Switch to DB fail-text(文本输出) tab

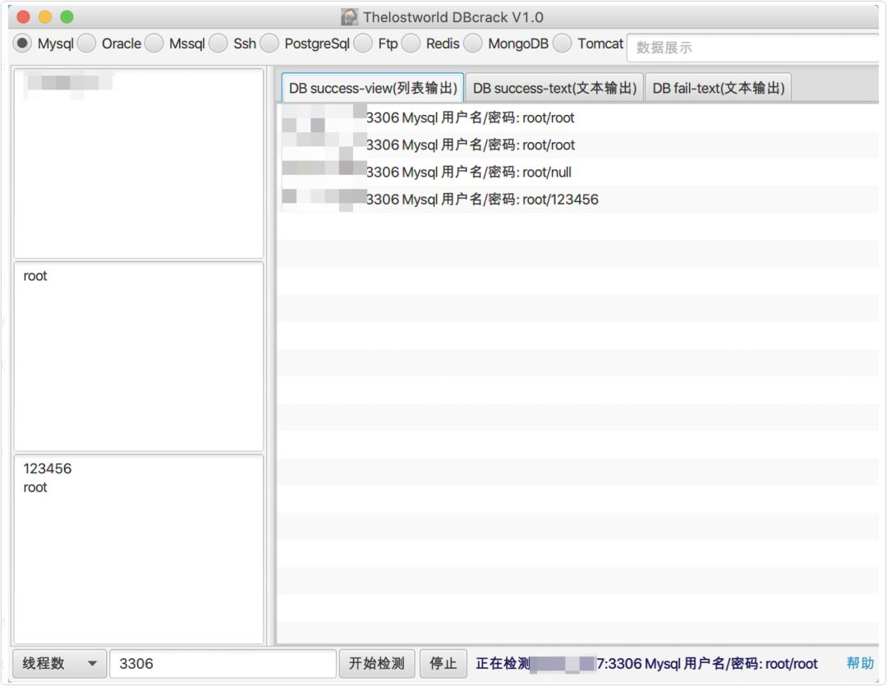[x=719, y=88]
